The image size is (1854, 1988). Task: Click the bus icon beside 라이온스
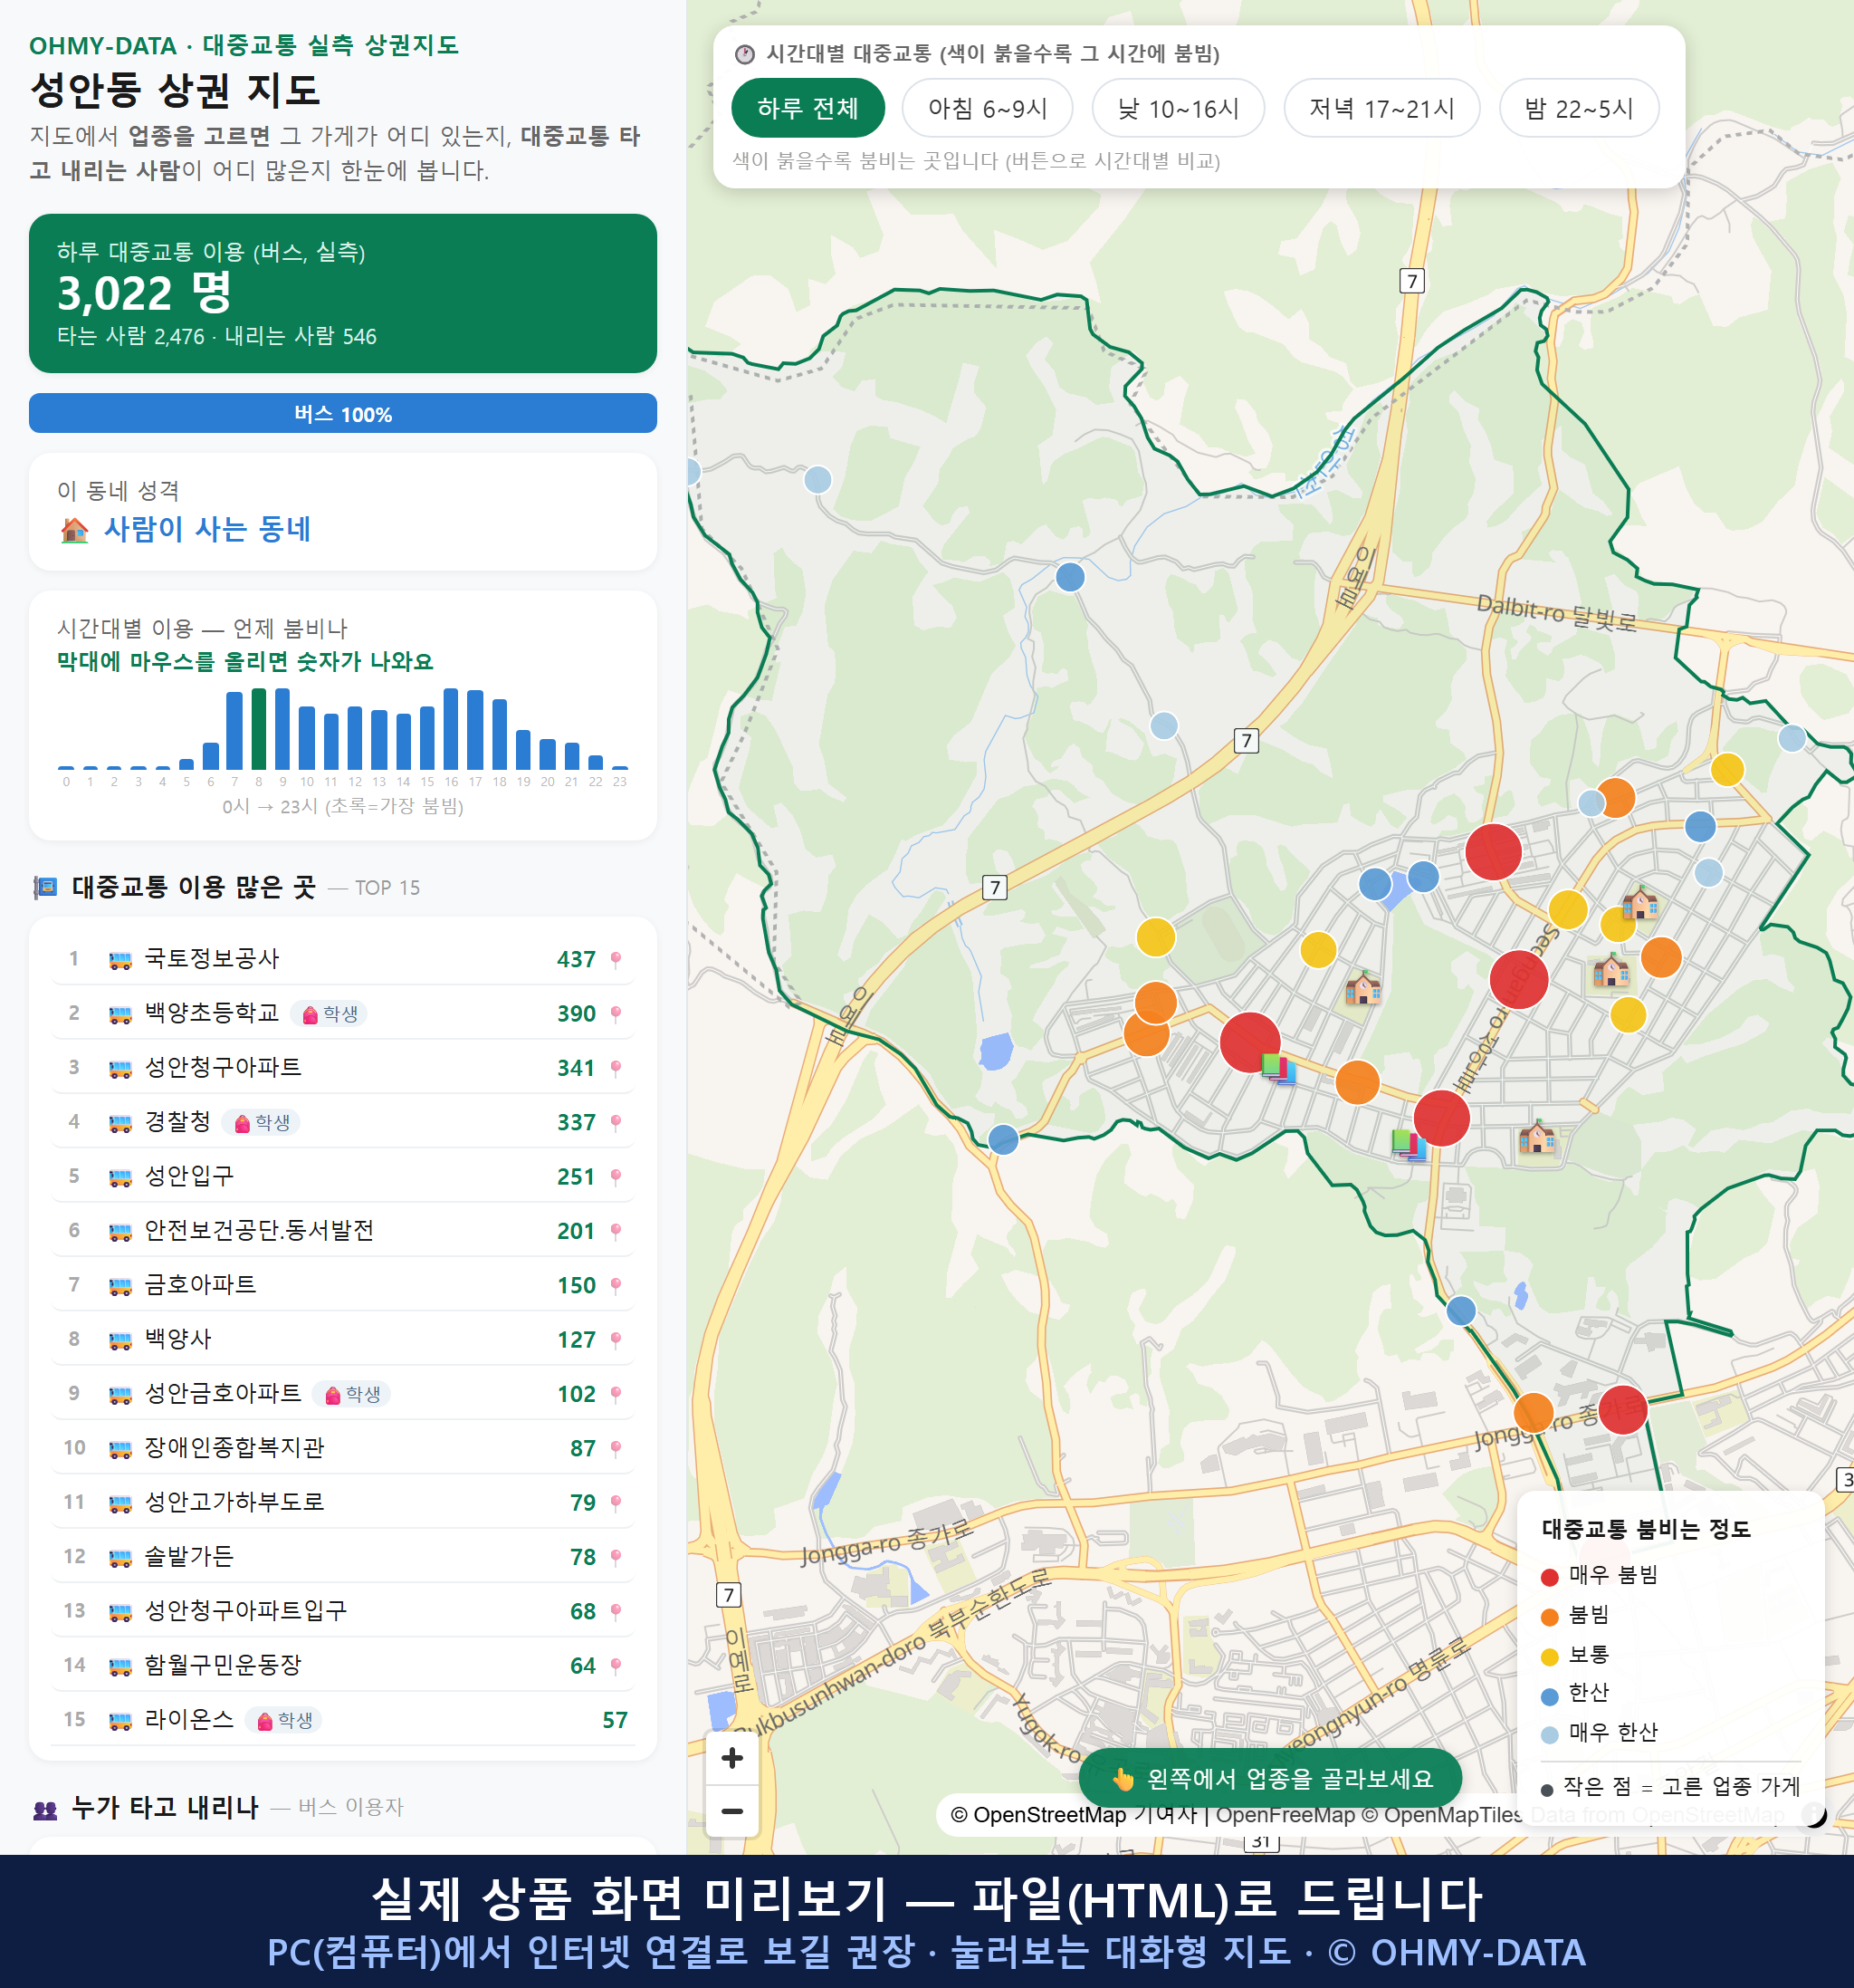119,1721
